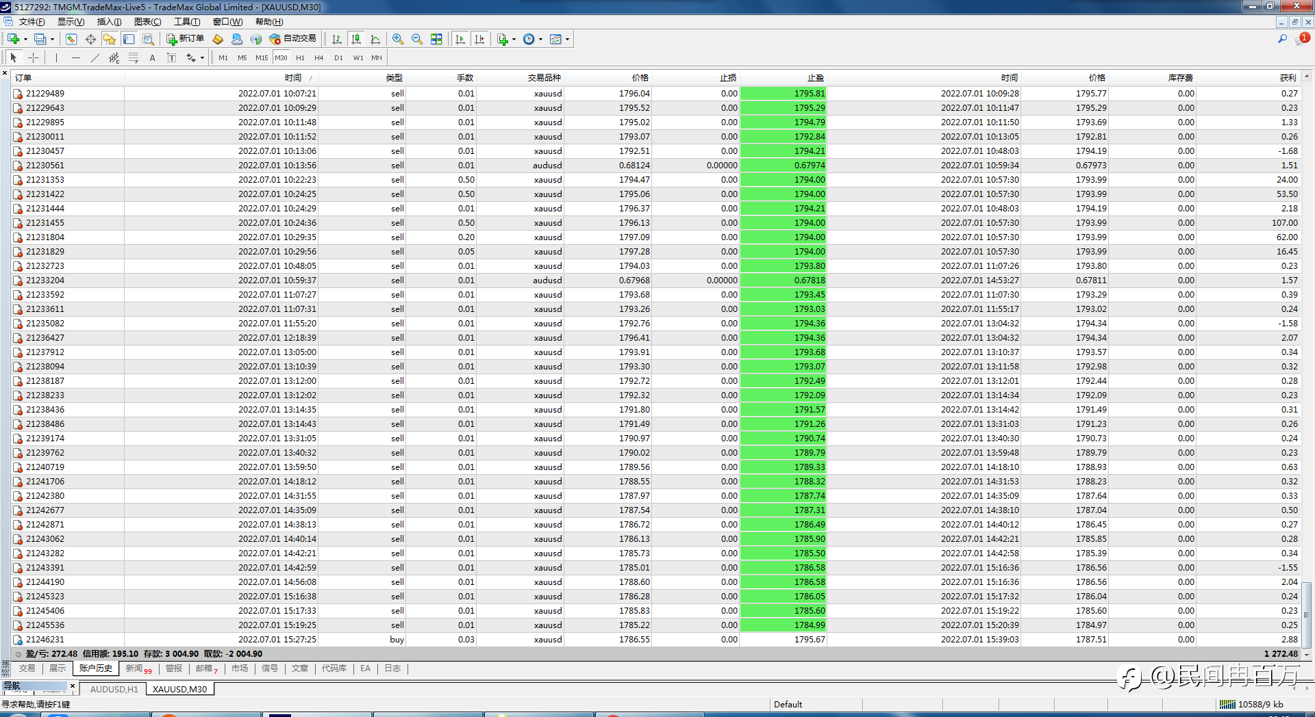
Task: Open the 新闻 news tab
Action: pos(138,668)
